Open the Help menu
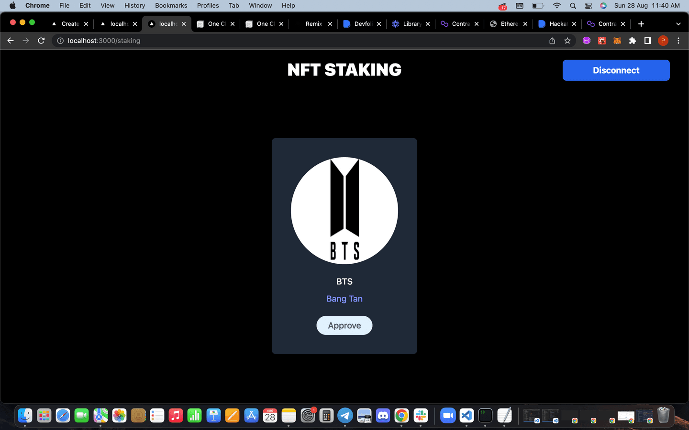689x430 pixels. point(289,6)
